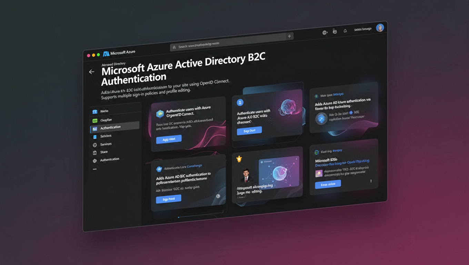
Task: Click the 'Supports multiple sign-in policies and profile editing' text
Action: (x=146, y=94)
